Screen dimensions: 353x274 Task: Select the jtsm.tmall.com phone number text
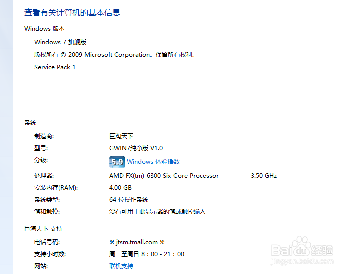pos(137,242)
